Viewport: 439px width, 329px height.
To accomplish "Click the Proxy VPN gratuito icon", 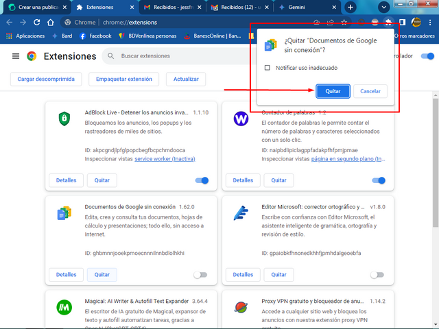I will [241, 308].
